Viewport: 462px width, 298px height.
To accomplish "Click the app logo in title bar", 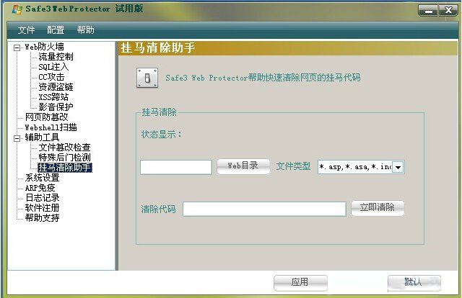I will 17,9.
